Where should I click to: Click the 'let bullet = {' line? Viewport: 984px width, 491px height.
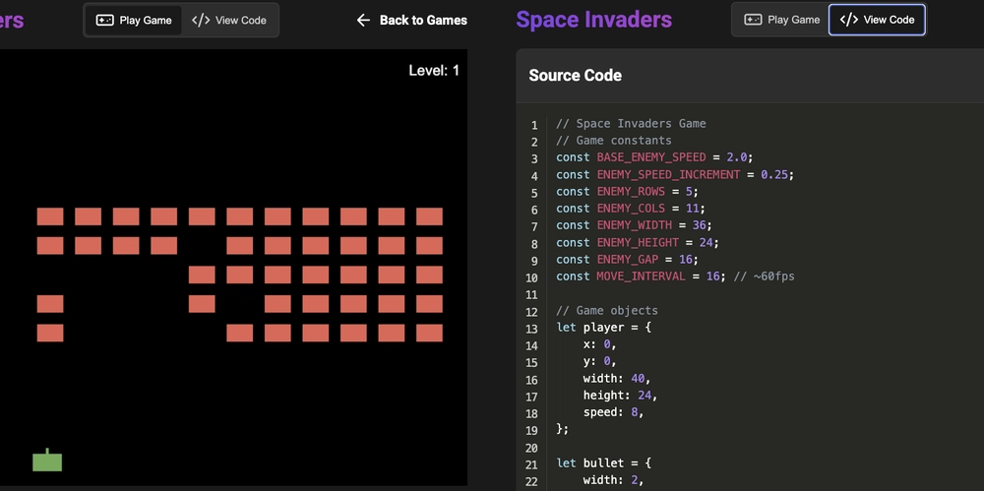(x=604, y=463)
